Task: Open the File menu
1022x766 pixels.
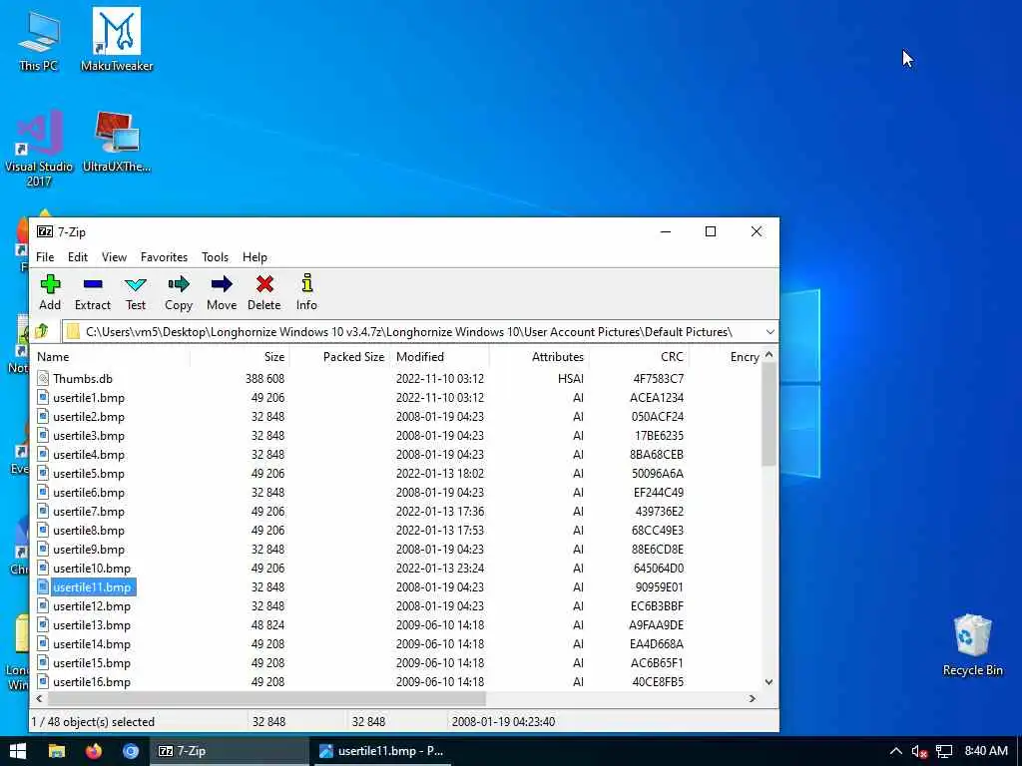Action: pyautogui.click(x=45, y=257)
